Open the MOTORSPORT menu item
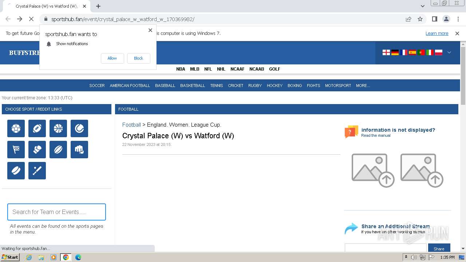The height and width of the screenshot is (262, 466). click(338, 86)
